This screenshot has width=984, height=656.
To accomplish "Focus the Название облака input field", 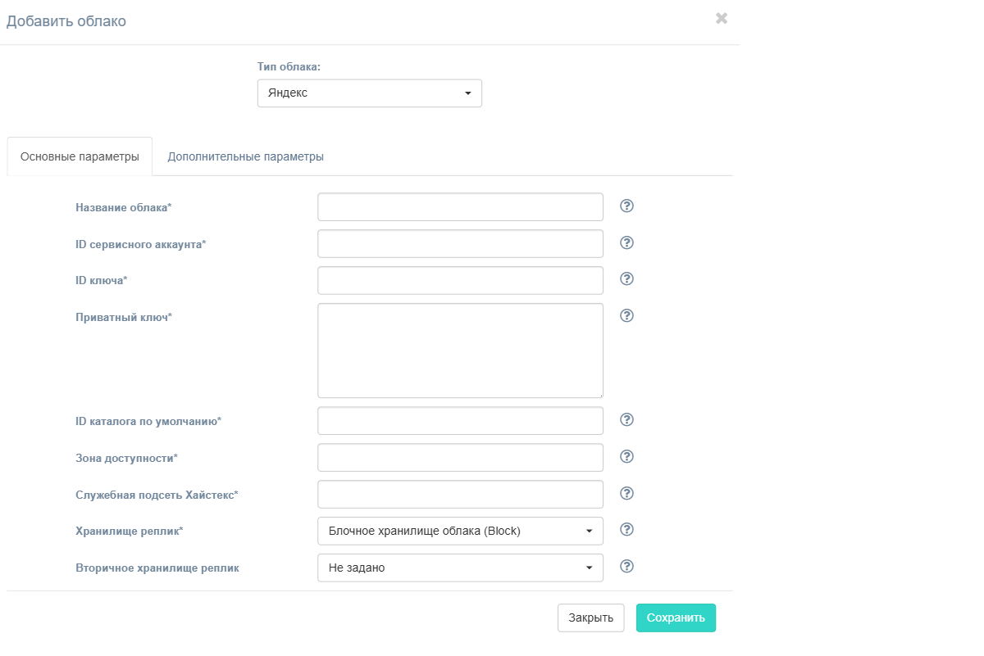I will [x=460, y=207].
